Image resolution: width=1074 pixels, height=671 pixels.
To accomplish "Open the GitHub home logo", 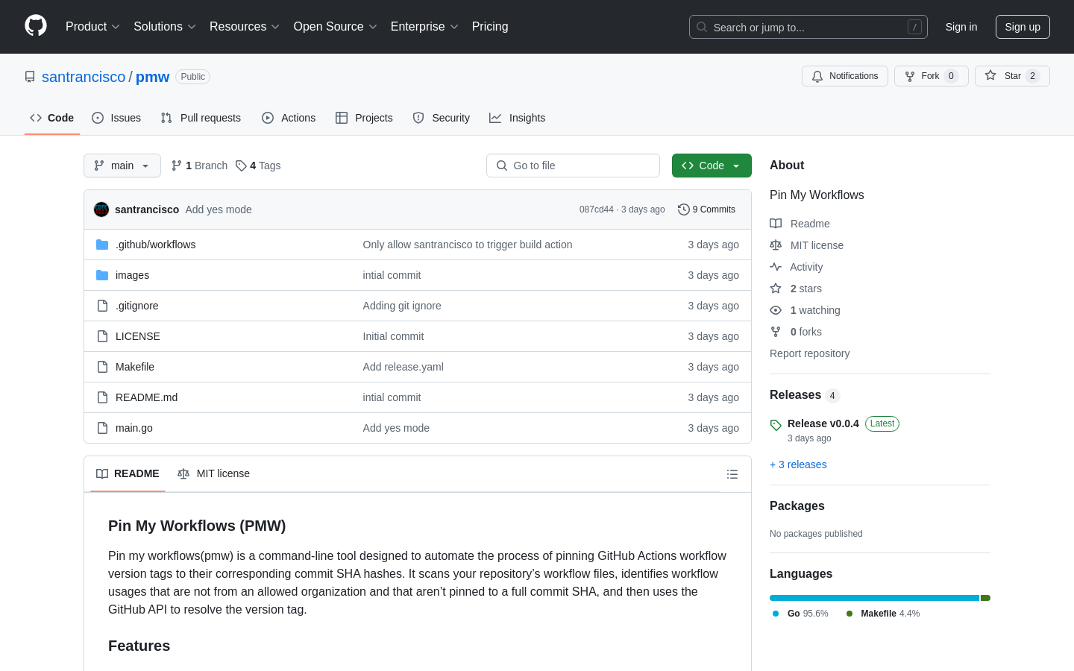I will tap(36, 26).
